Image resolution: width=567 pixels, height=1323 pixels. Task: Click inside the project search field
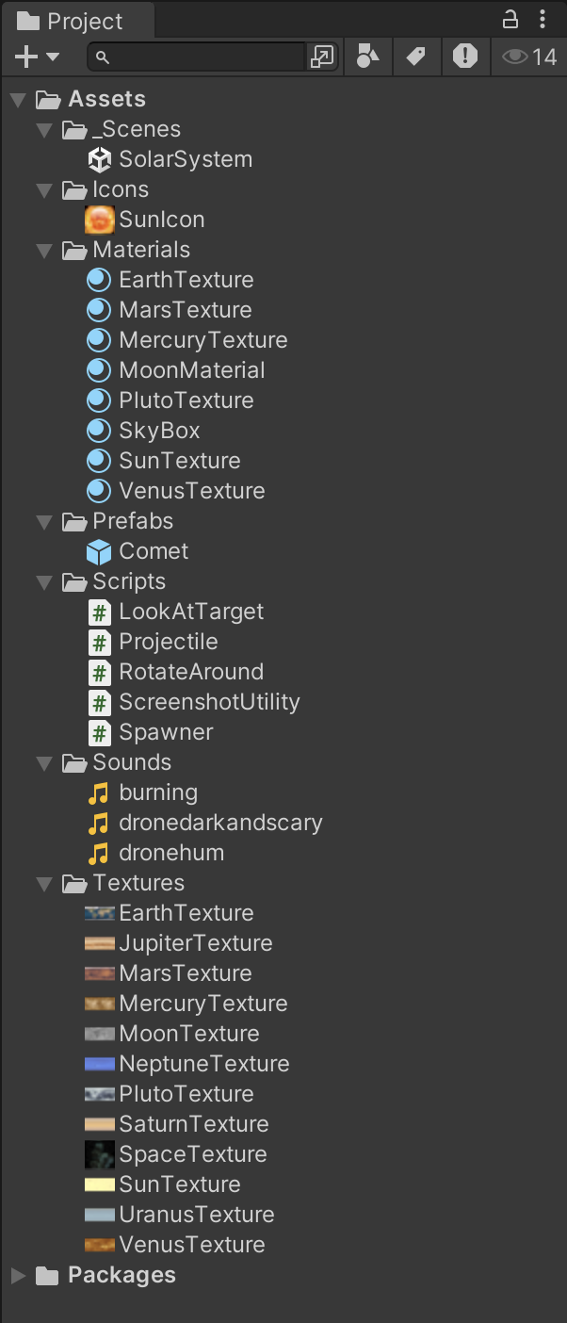(x=207, y=57)
